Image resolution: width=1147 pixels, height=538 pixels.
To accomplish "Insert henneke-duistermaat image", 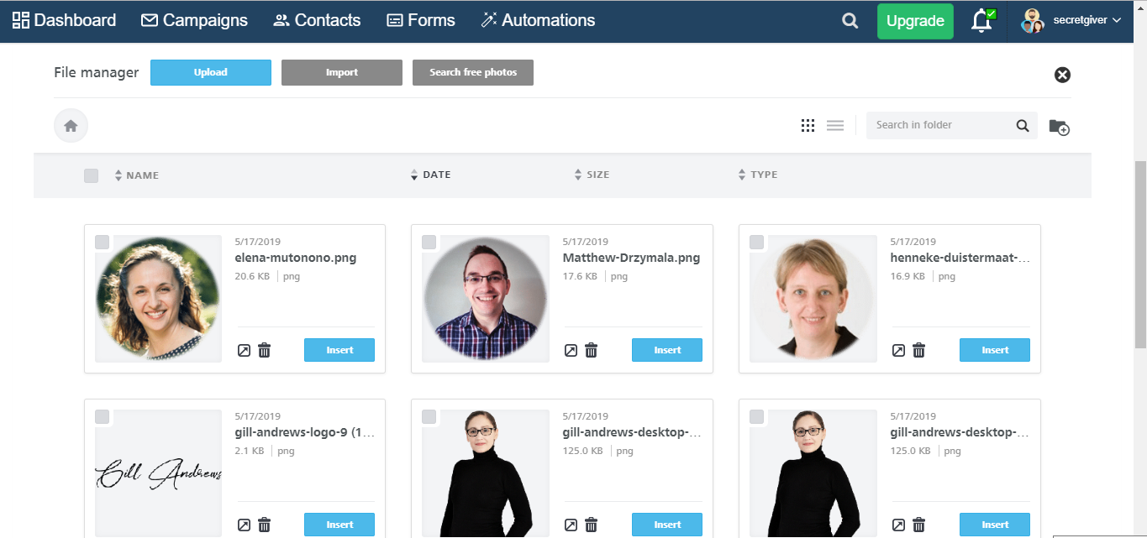I will (995, 350).
